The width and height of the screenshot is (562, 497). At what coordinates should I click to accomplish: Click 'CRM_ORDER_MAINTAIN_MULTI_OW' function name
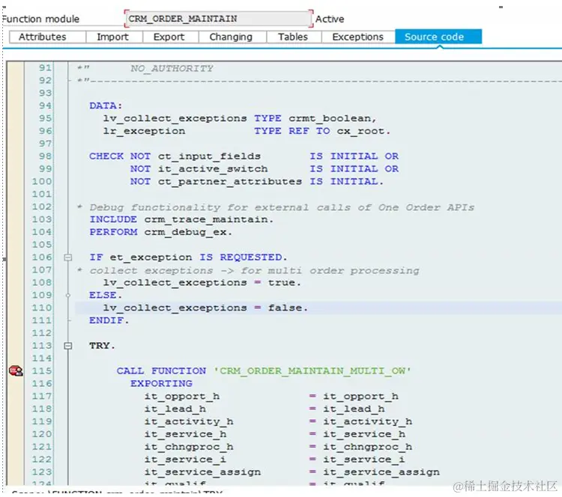click(312, 371)
